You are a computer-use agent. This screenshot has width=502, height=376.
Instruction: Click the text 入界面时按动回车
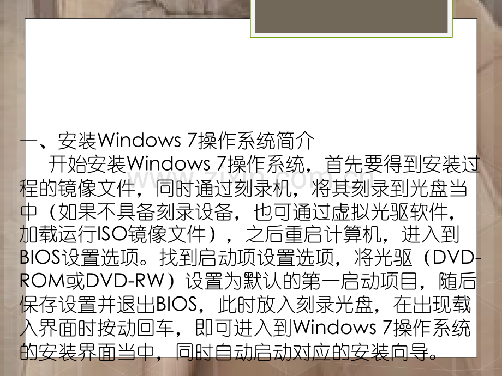97,328
